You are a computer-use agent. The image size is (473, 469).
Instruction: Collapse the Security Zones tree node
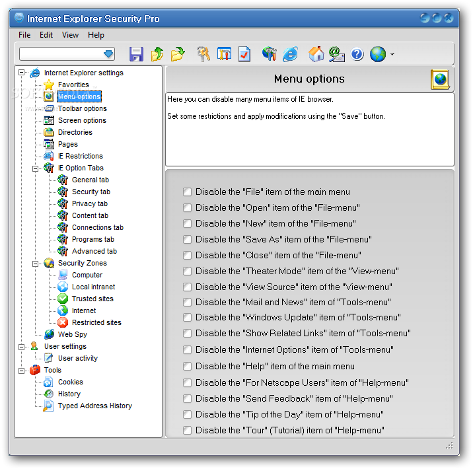click(35, 264)
